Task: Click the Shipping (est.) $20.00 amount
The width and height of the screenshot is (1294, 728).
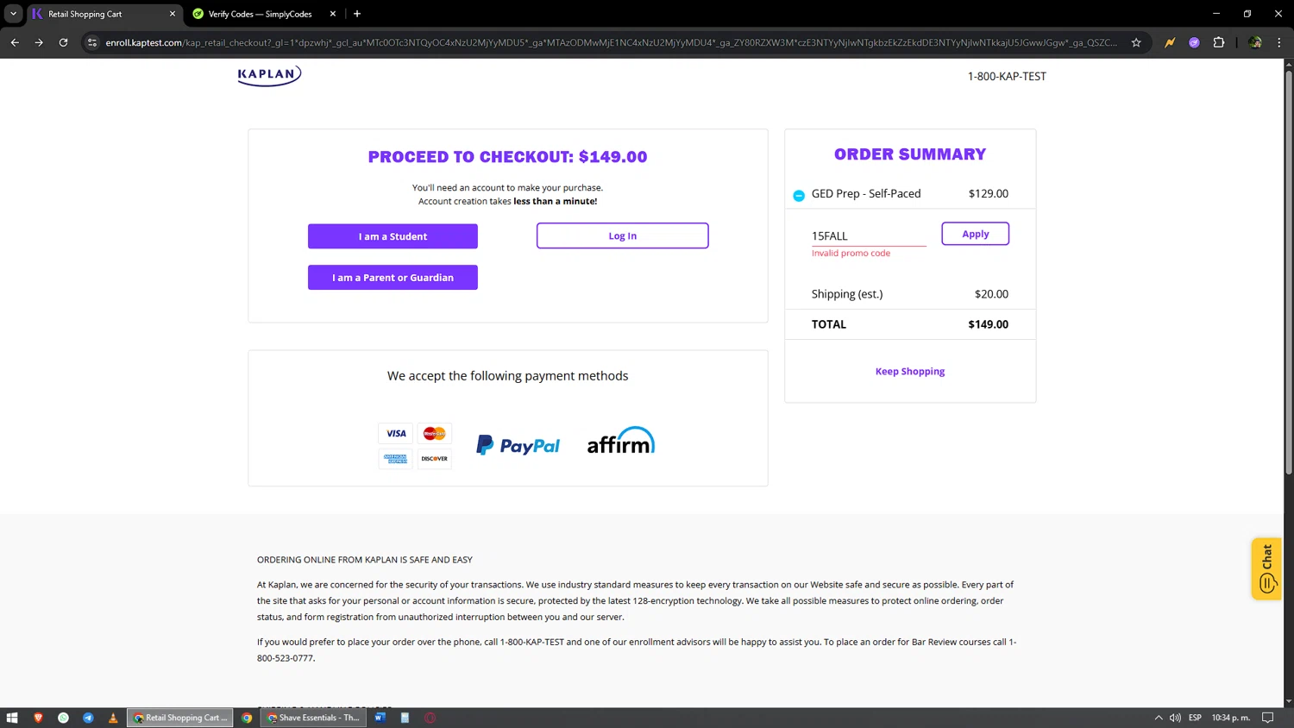Action: [x=991, y=294]
